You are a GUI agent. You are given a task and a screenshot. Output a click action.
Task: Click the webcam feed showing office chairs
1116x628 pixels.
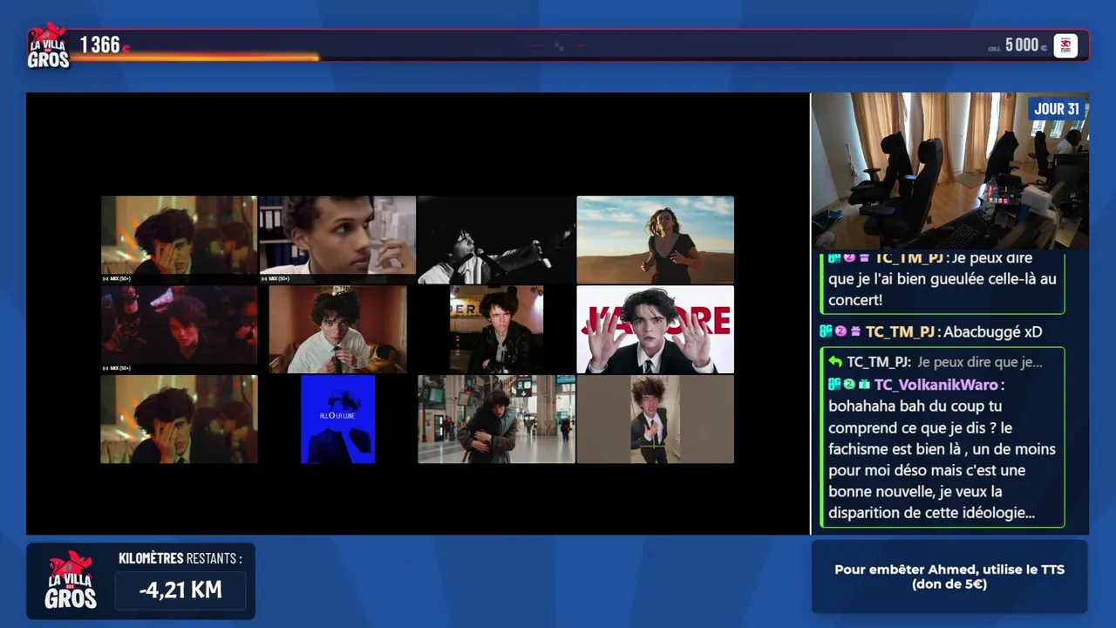(950, 171)
